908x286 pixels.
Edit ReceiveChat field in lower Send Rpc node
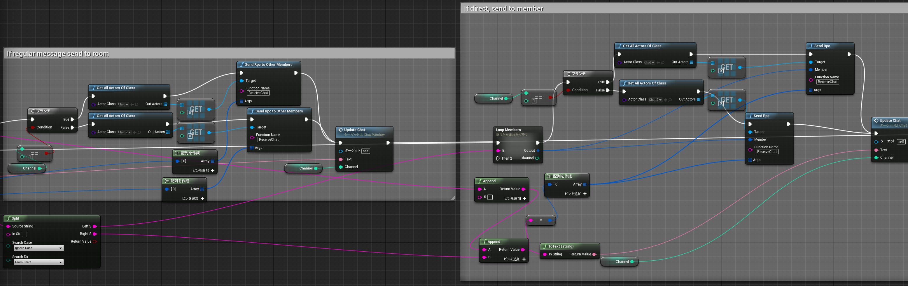tap(767, 152)
